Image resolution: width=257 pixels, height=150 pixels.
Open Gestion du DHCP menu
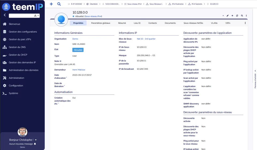(x=18, y=55)
